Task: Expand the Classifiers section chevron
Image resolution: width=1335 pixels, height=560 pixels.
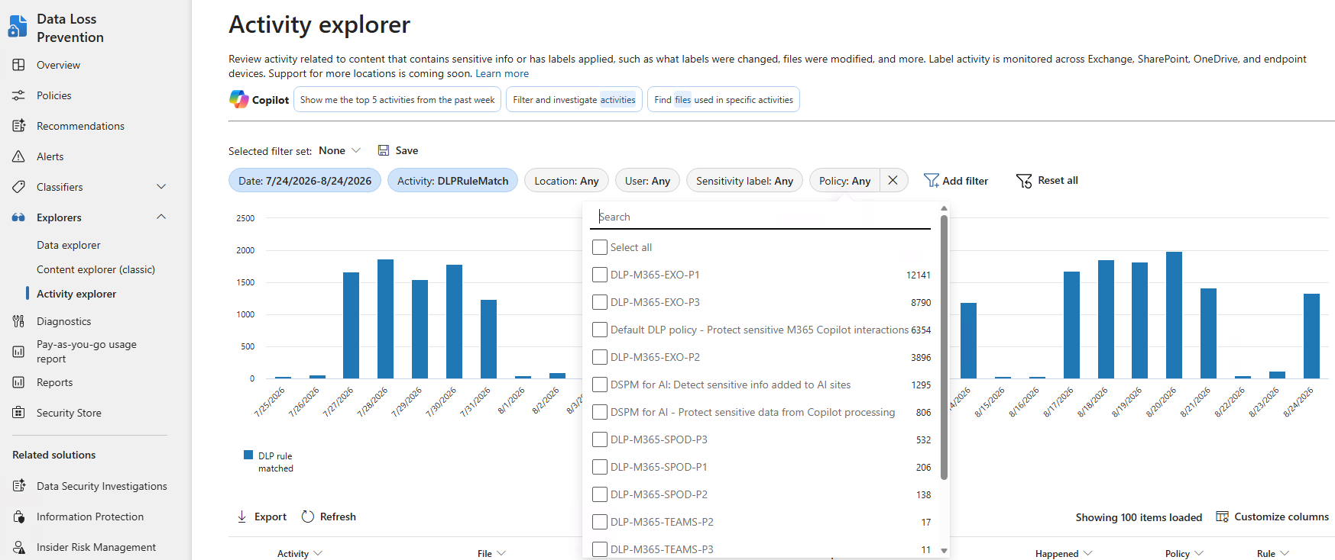Action: pos(161,186)
